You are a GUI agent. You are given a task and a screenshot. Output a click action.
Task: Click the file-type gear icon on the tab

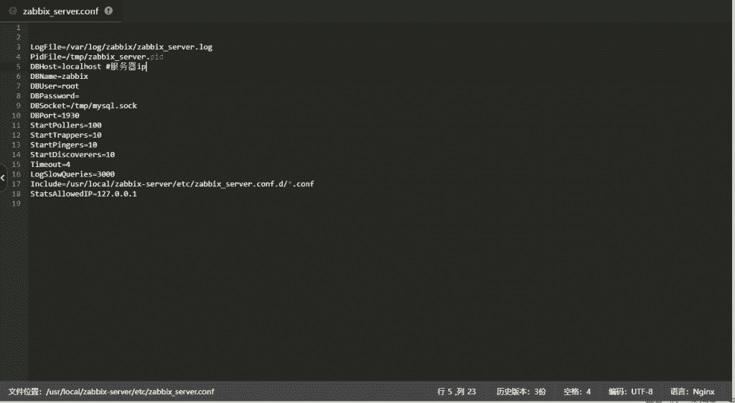(13, 11)
